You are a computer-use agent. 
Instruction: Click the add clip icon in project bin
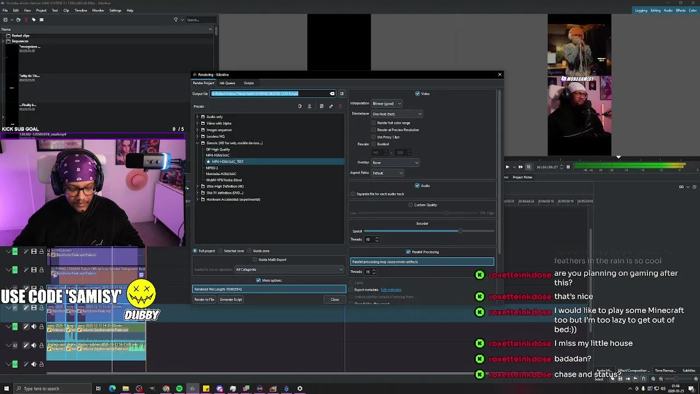click(x=5, y=20)
